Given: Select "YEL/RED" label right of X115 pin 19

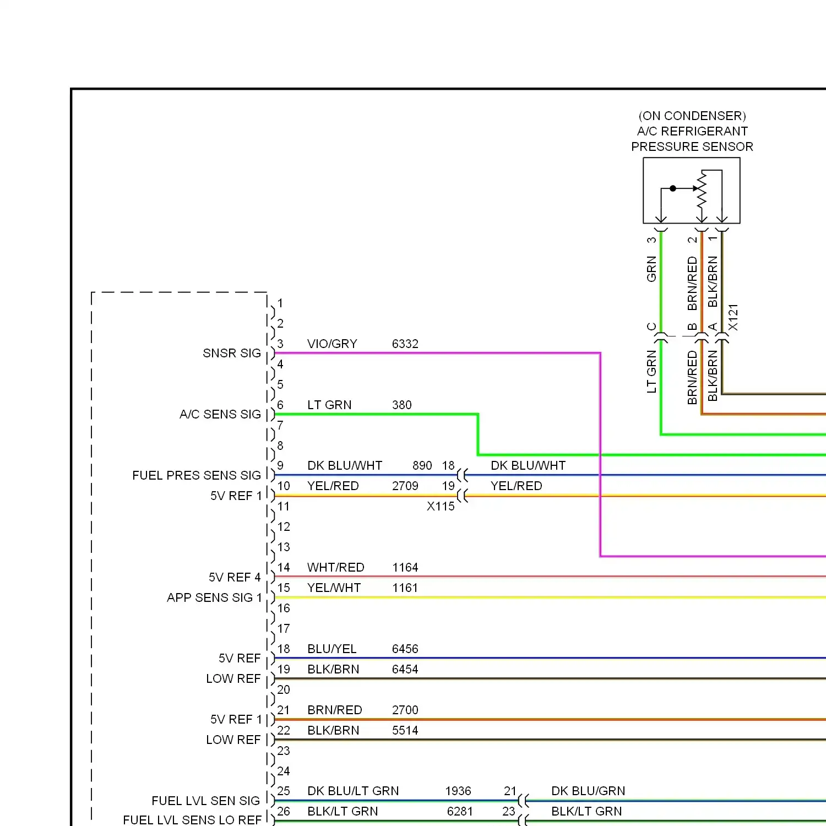Looking at the screenshot, I should 516,486.
